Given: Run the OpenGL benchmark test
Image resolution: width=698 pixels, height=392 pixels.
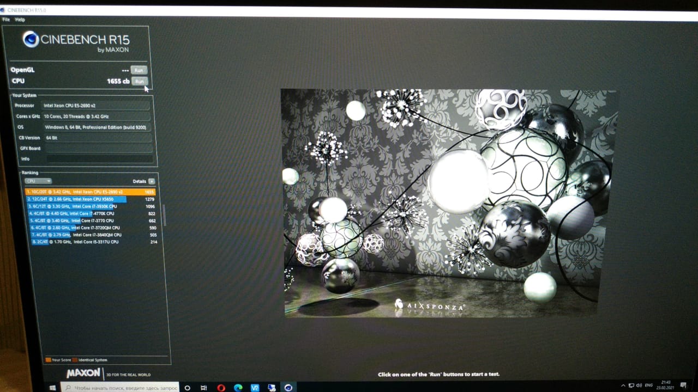Looking at the screenshot, I should coord(139,70).
